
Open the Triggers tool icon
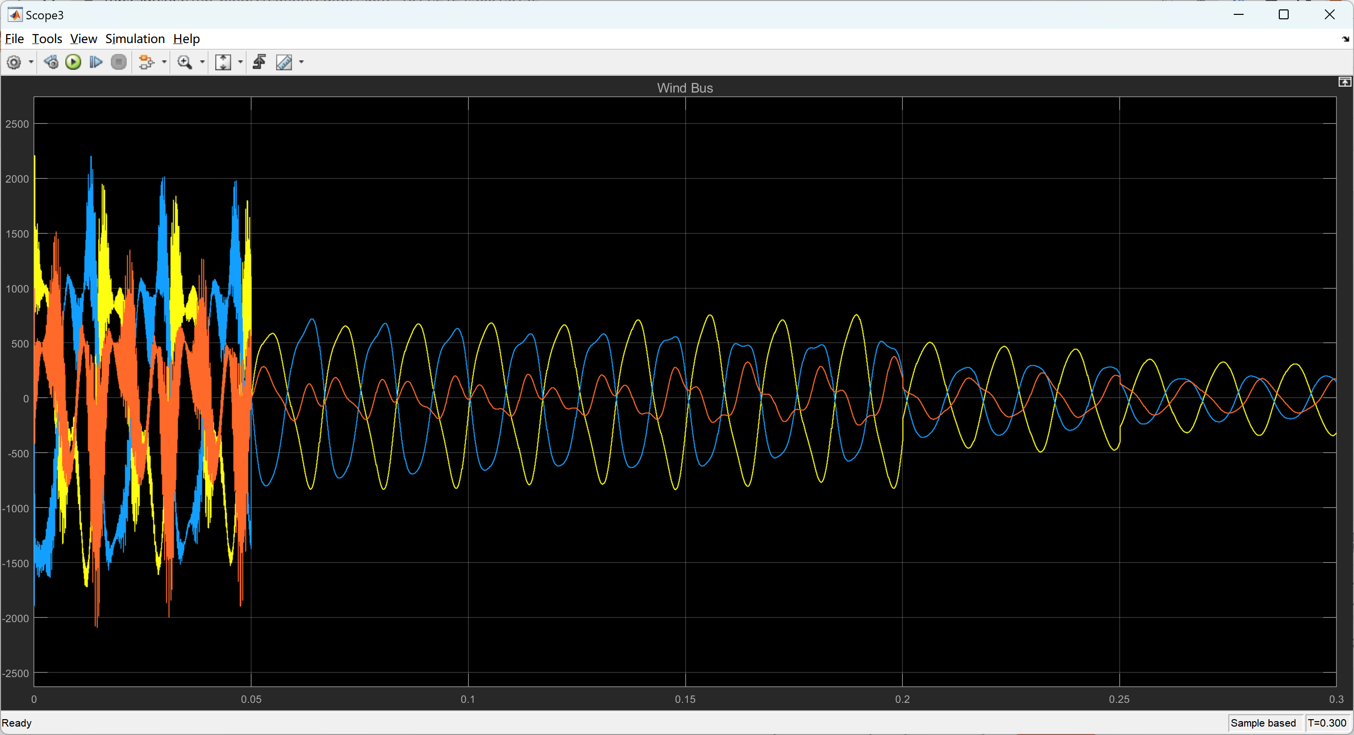tap(259, 62)
